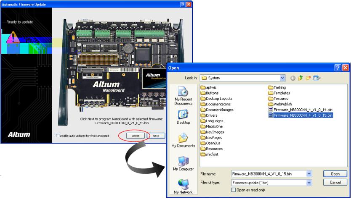351x199 pixels.
Task: Select the Languages folder
Action: pos(212,121)
